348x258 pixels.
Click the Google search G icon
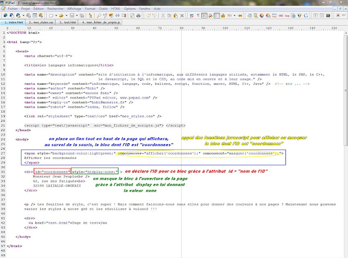tap(306, 16)
